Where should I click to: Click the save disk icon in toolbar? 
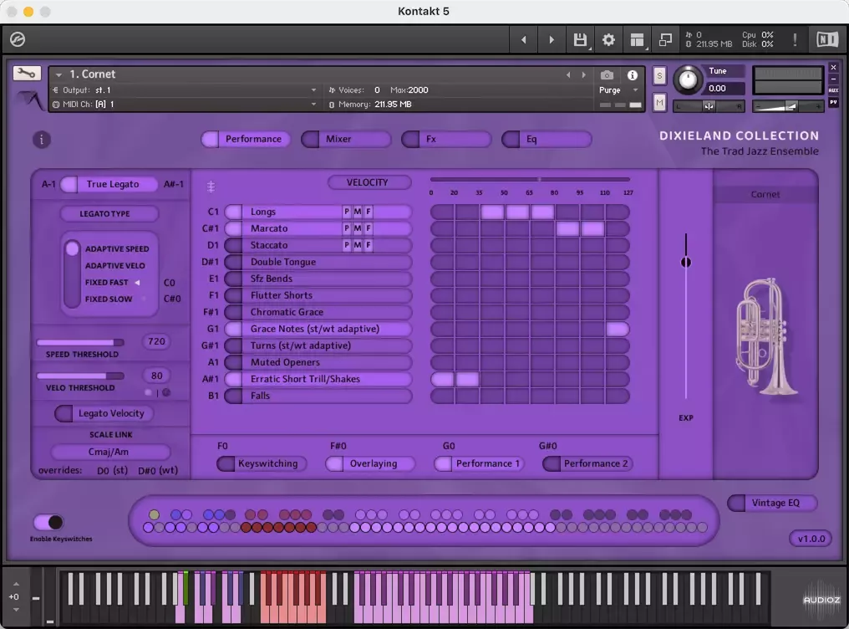click(579, 39)
